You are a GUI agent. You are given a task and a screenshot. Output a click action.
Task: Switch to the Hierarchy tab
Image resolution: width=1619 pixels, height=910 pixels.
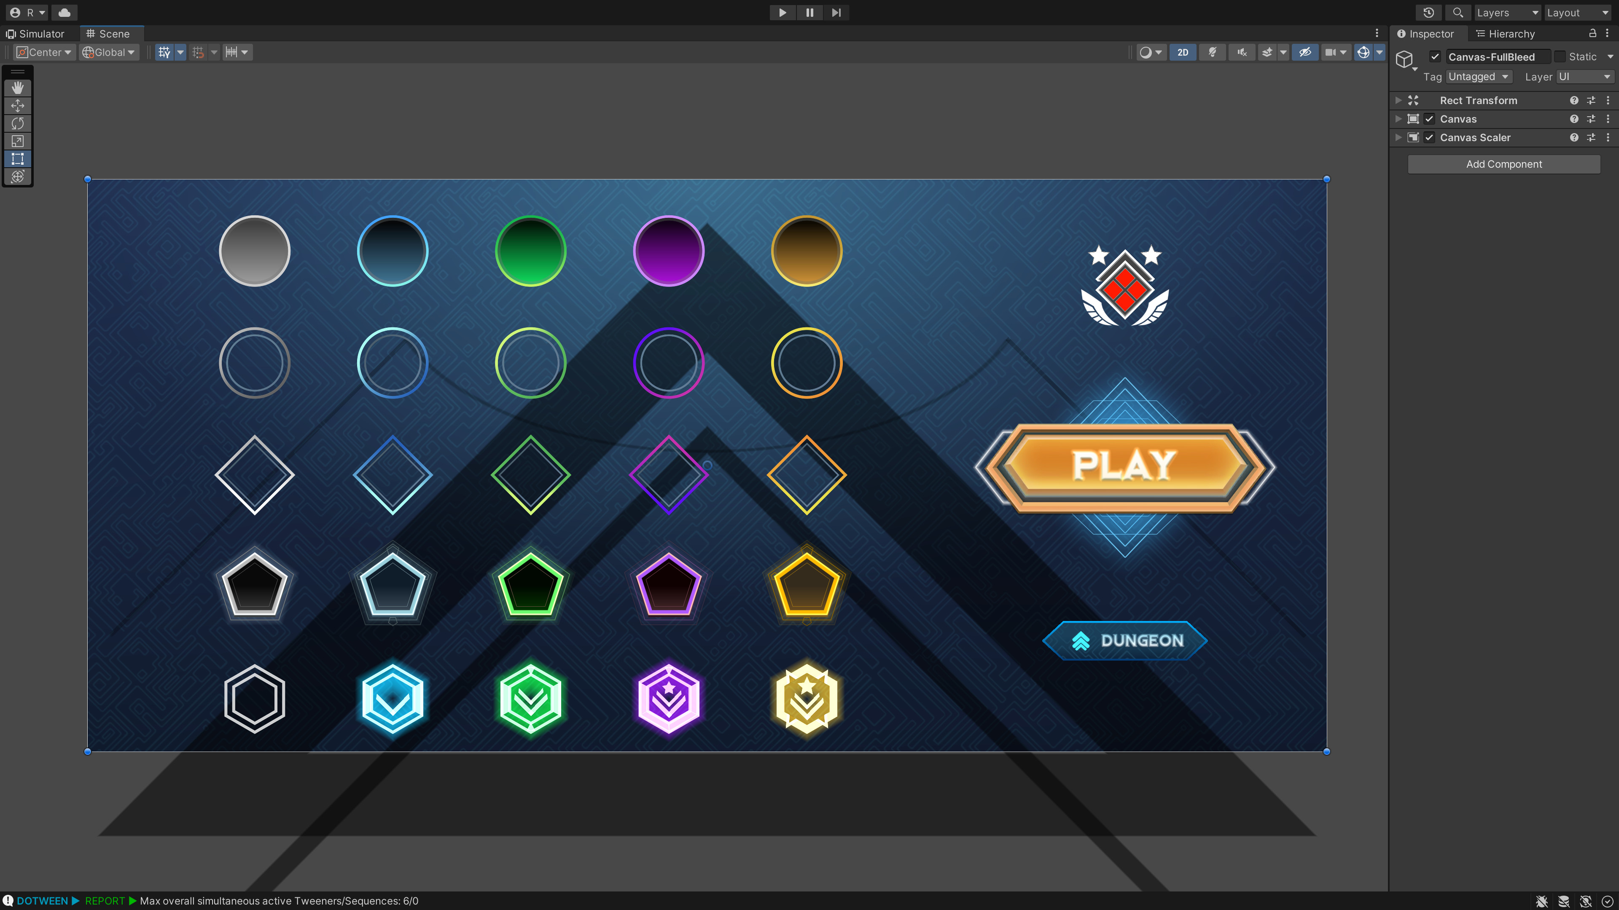click(1511, 33)
